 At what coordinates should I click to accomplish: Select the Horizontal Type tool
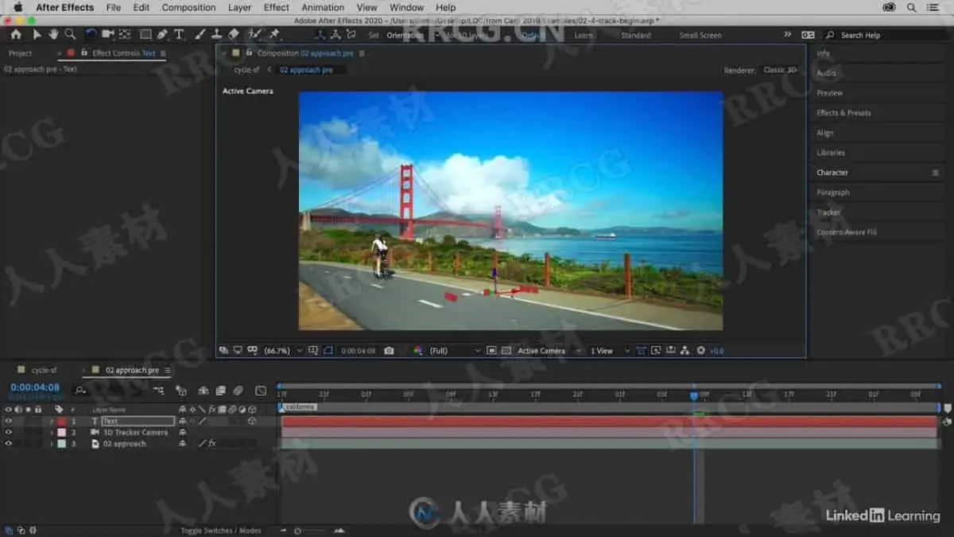click(179, 34)
